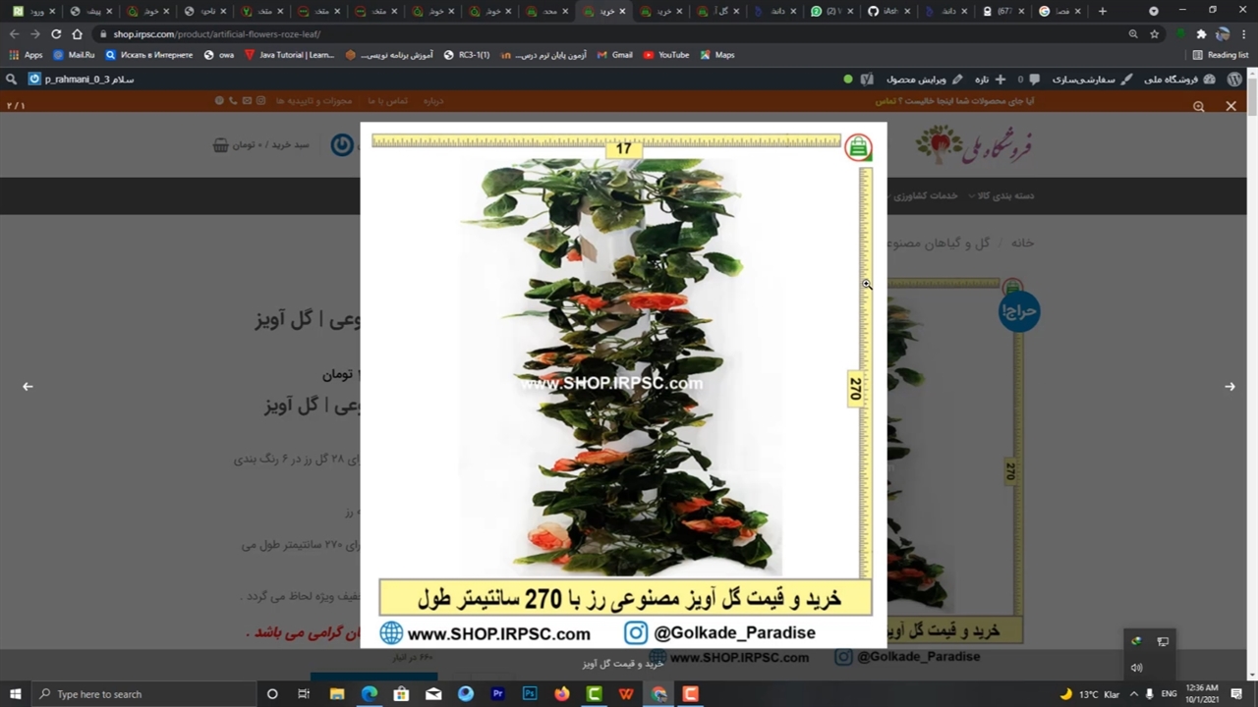The width and height of the screenshot is (1258, 707).
Task: Open Adobe Photoshop from the taskbar
Action: click(530, 694)
